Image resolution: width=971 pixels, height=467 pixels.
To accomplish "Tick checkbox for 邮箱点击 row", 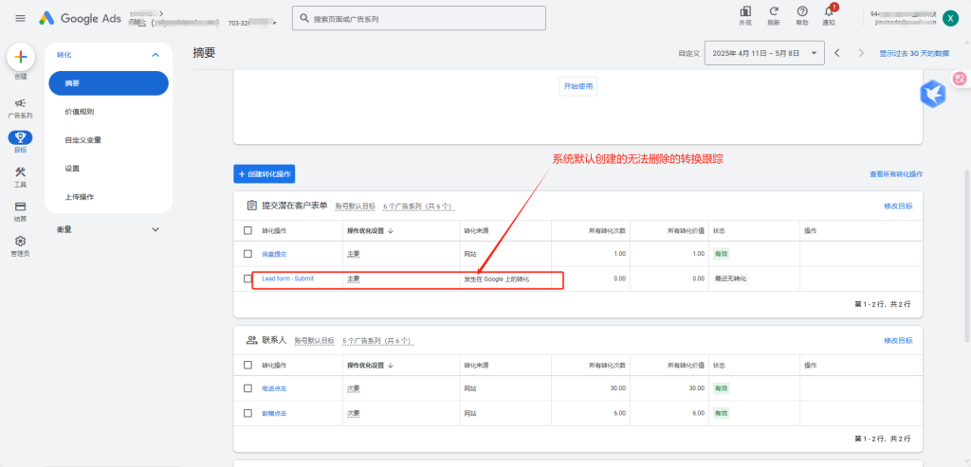I will tap(247, 413).
